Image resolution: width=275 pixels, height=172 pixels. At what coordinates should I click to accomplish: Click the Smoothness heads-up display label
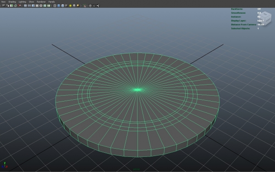click(x=238, y=13)
